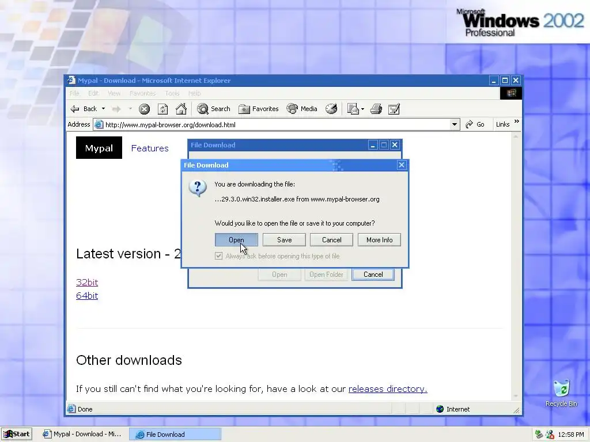Click the address bar URL field

point(276,125)
